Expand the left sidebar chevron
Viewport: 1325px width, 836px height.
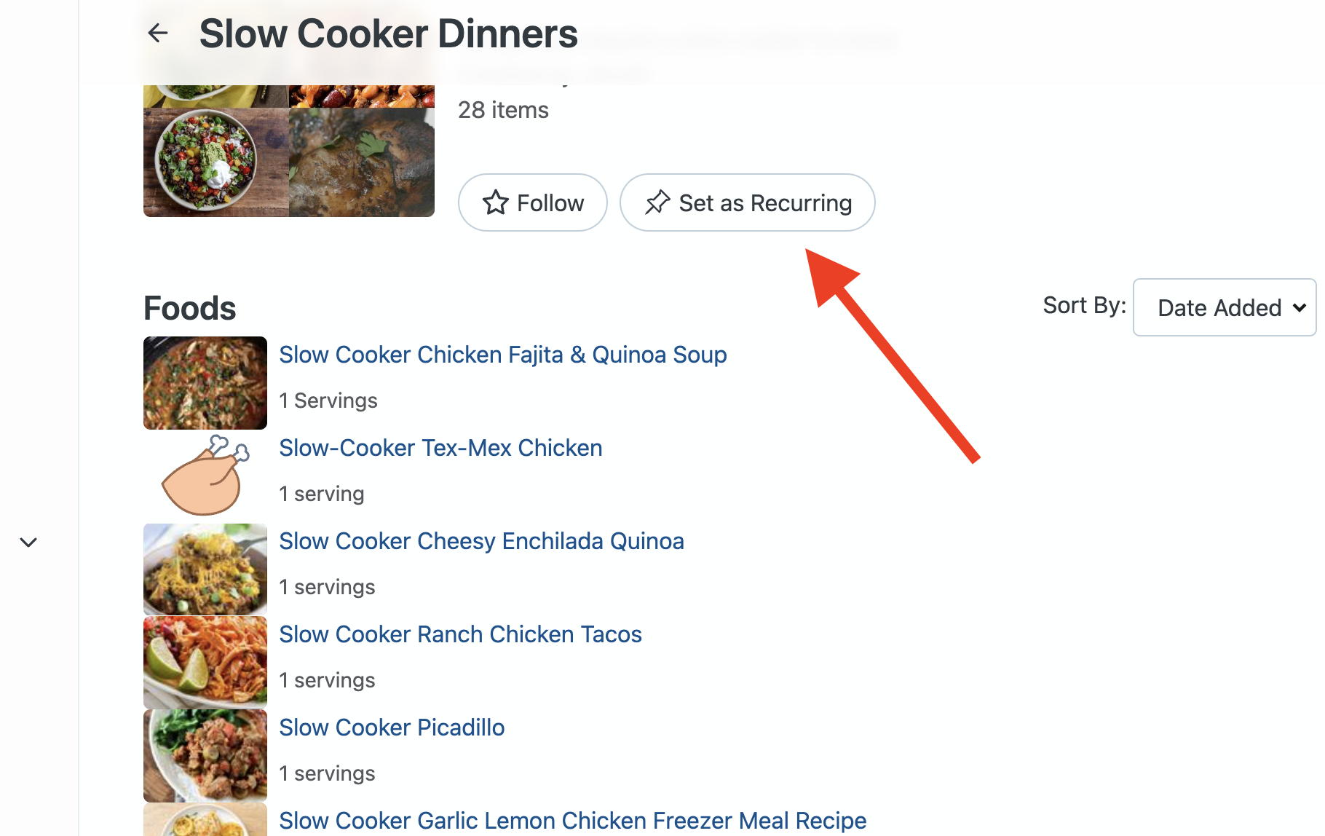click(28, 542)
